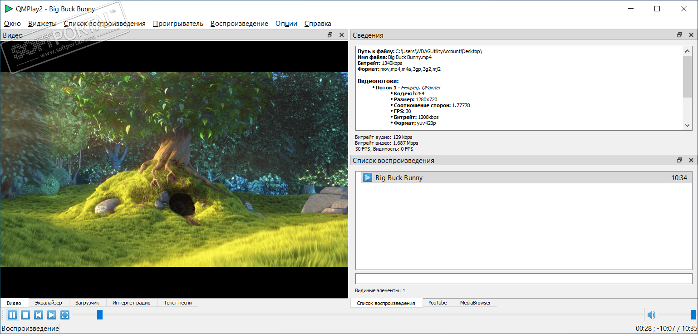
Task: Close the Видео panel
Action: pyautogui.click(x=342, y=35)
